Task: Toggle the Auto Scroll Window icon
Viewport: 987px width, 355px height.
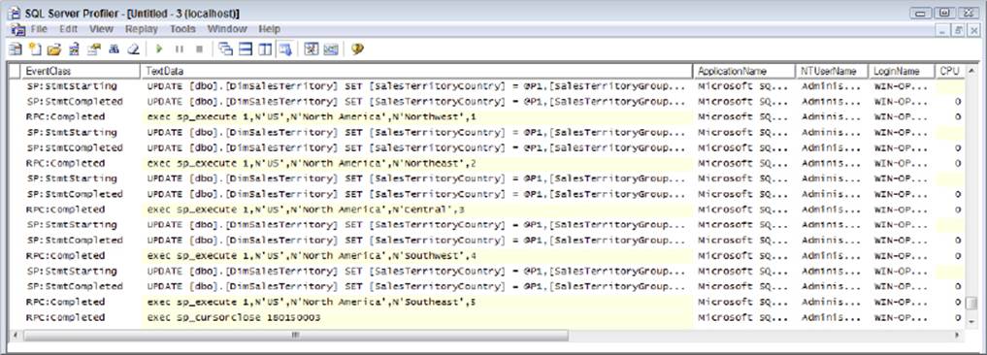Action: click(285, 49)
